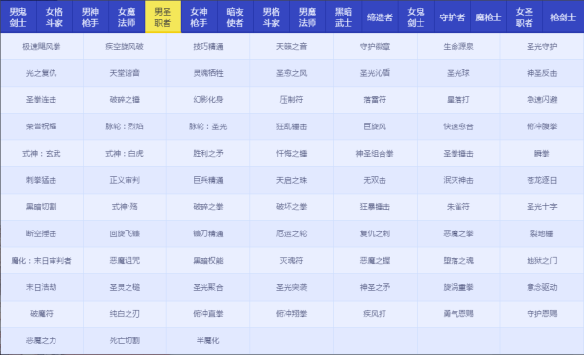Switch to the 魔枪士 tab
Screen dimensions: 584x355
click(489, 18)
